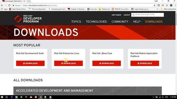This screenshot has height=99, width=177.
Task: Switch to Chrome in the taskbar
Action: (x=41, y=97)
